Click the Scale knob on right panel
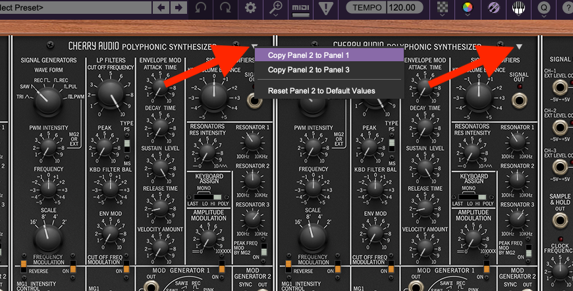The width and height of the screenshot is (573, 291). 313,238
